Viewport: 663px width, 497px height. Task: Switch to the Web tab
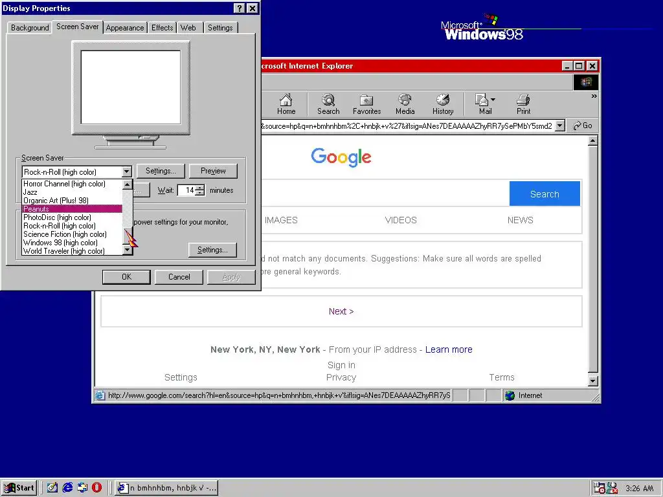pyautogui.click(x=188, y=27)
